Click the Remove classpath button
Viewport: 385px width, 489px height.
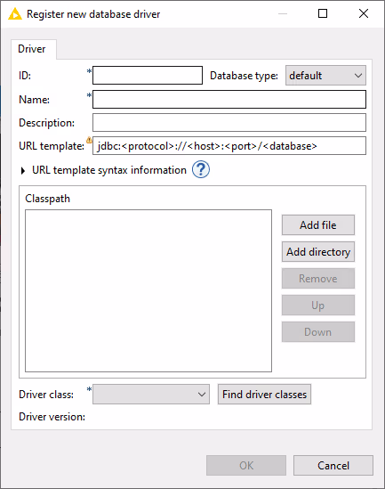coord(318,279)
